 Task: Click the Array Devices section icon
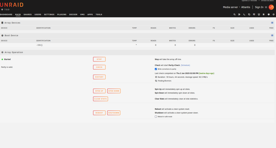coord(2,23)
